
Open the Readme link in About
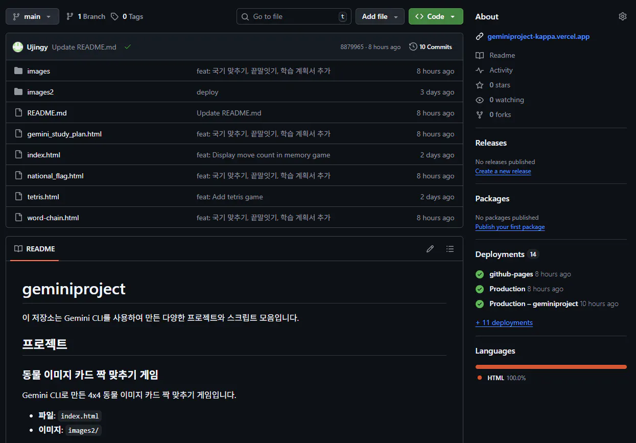click(502, 55)
